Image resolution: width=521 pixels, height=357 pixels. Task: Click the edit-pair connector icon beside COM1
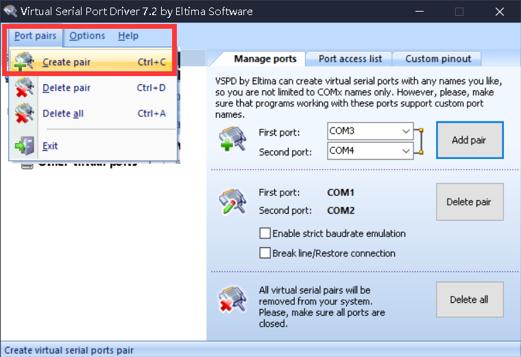232,201
